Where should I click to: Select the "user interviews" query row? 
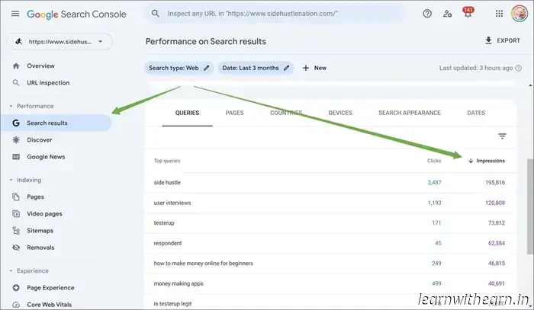coord(330,203)
